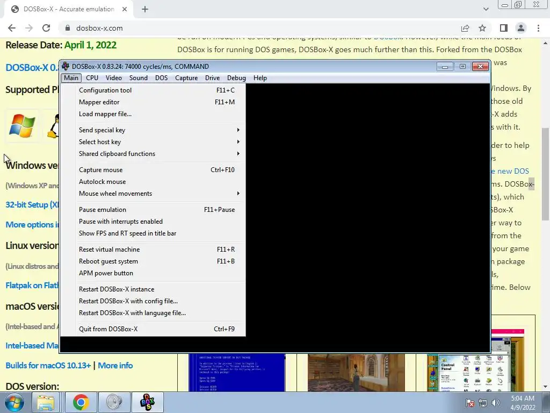Image resolution: width=550 pixels, height=413 pixels.
Task: Toggle Pause with interrupts enabled
Action: (153, 222)
